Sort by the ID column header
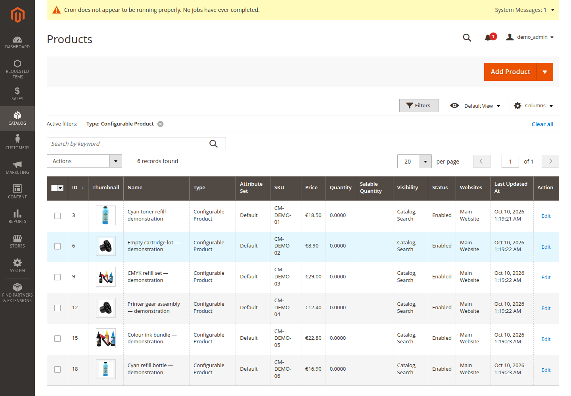The image size is (571, 396). pyautogui.click(x=78, y=188)
